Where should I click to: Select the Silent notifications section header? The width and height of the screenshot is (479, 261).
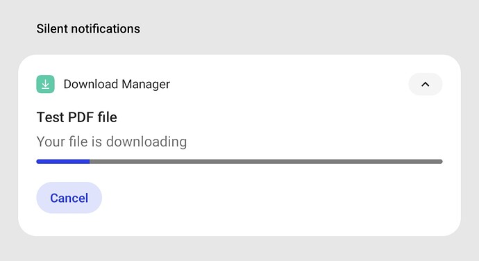click(x=88, y=29)
